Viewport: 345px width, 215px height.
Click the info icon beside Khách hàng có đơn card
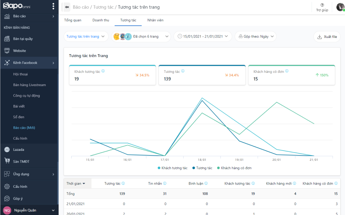coord(287,71)
